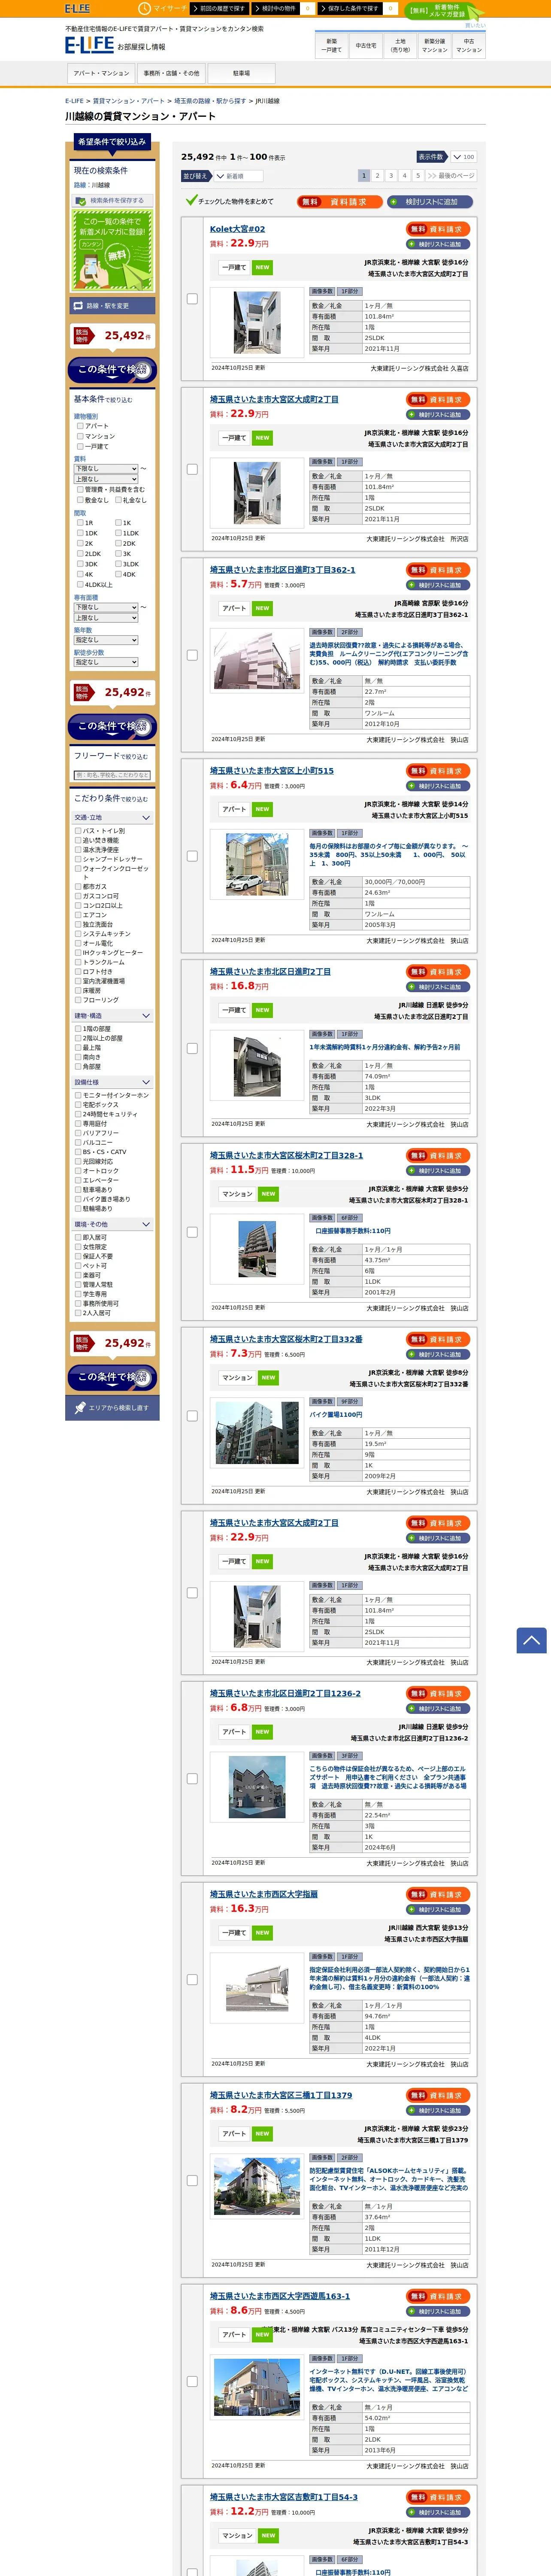Click bulk 無料 資料請求 button
Screen dimensions: 551x2576
coord(339,201)
